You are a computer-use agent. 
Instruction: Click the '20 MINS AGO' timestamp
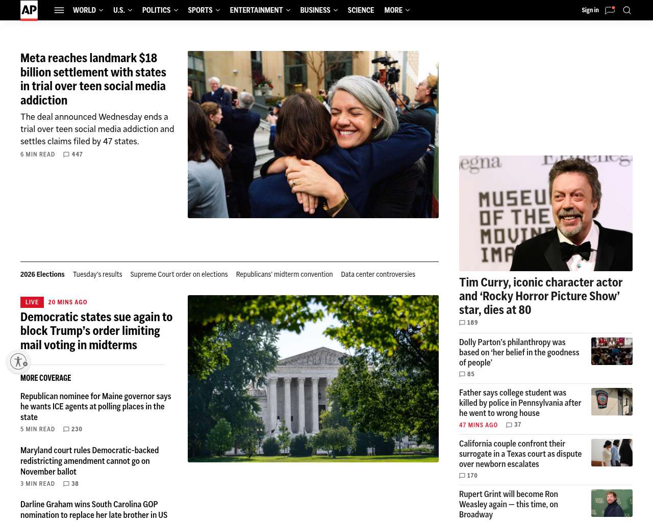point(68,302)
